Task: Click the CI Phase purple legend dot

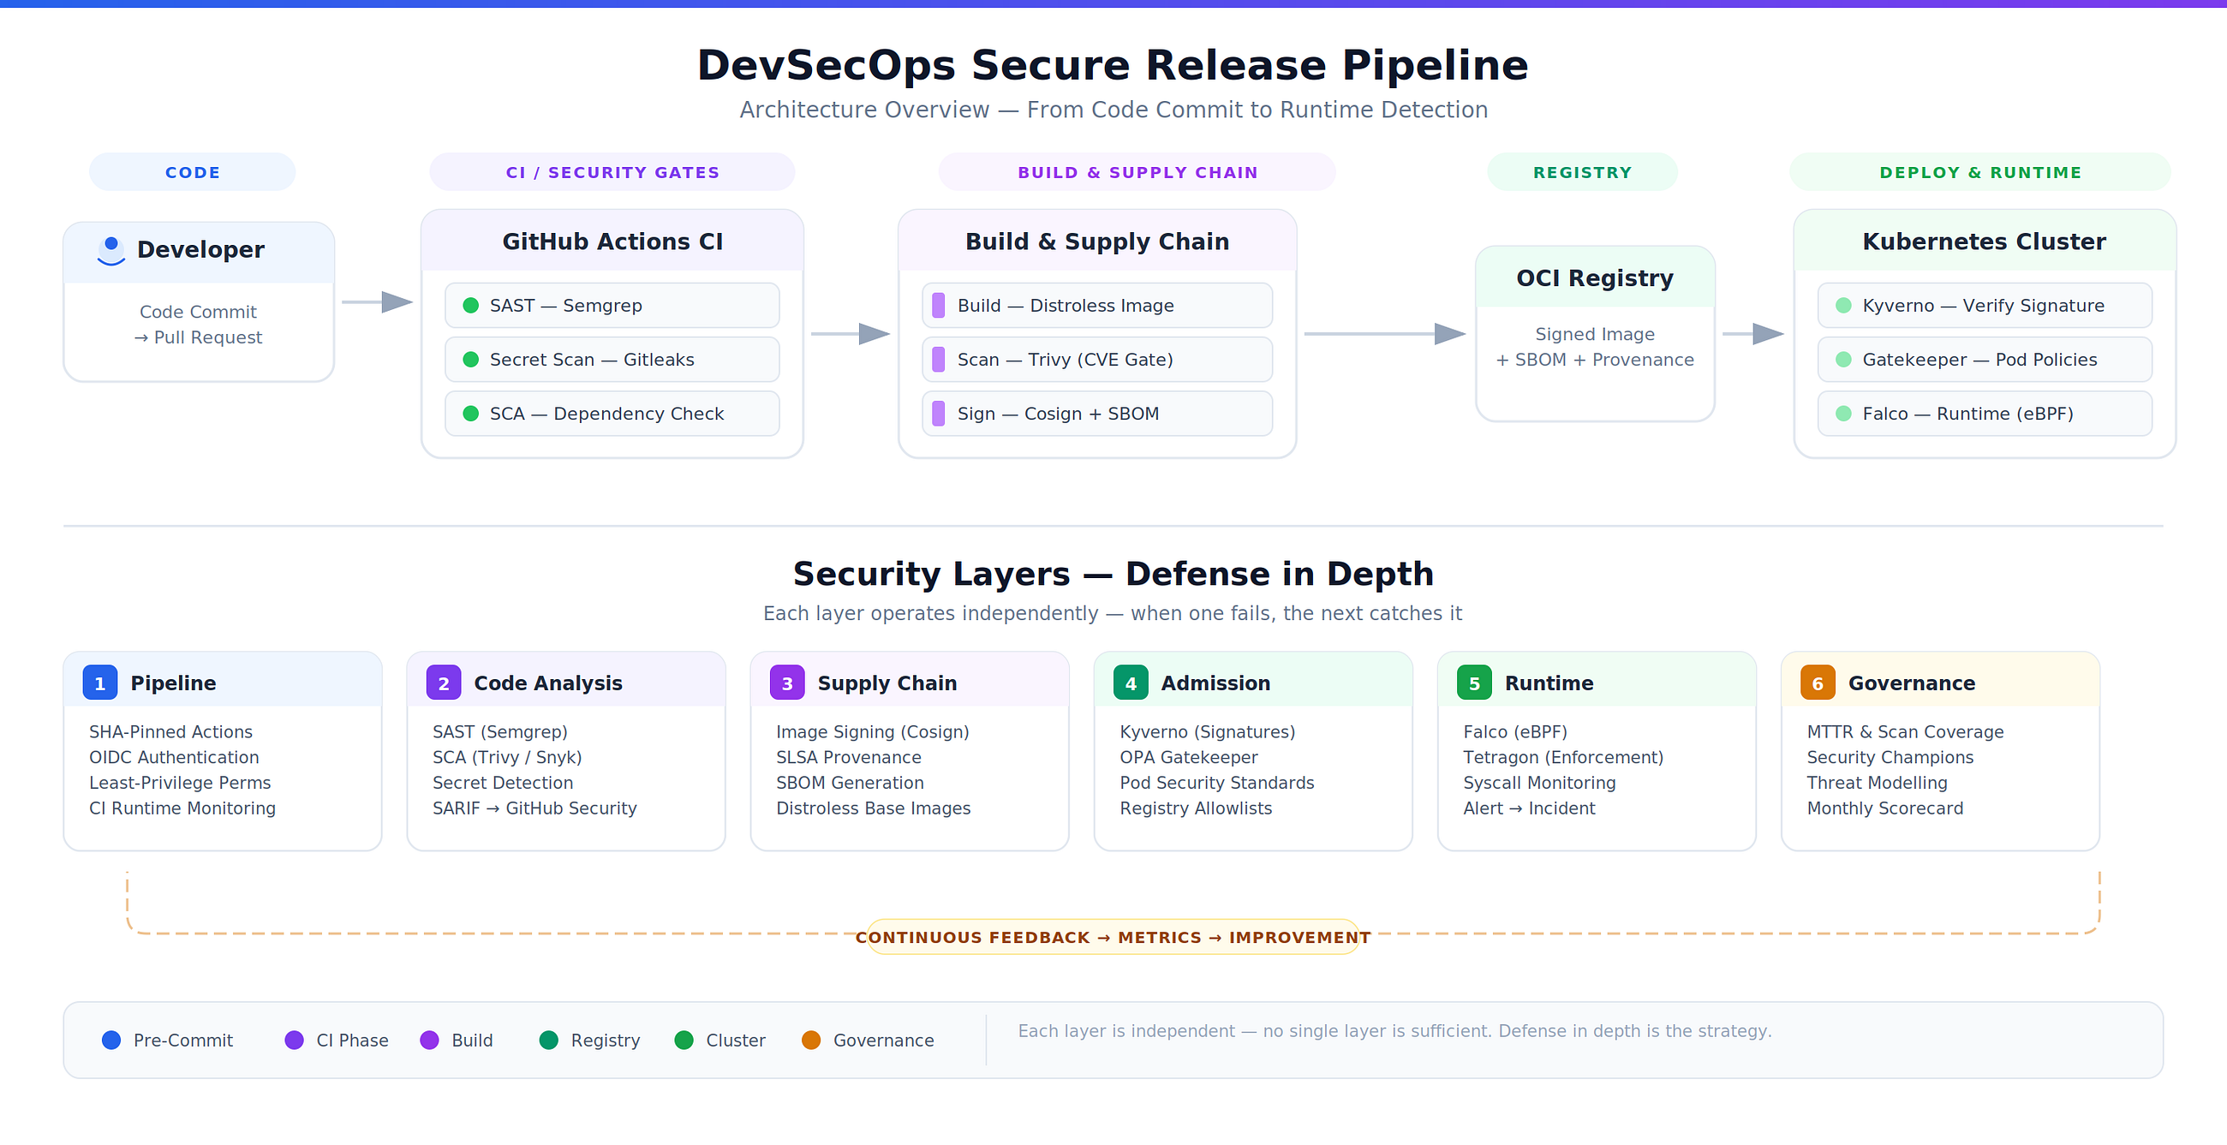Action: (x=294, y=1041)
